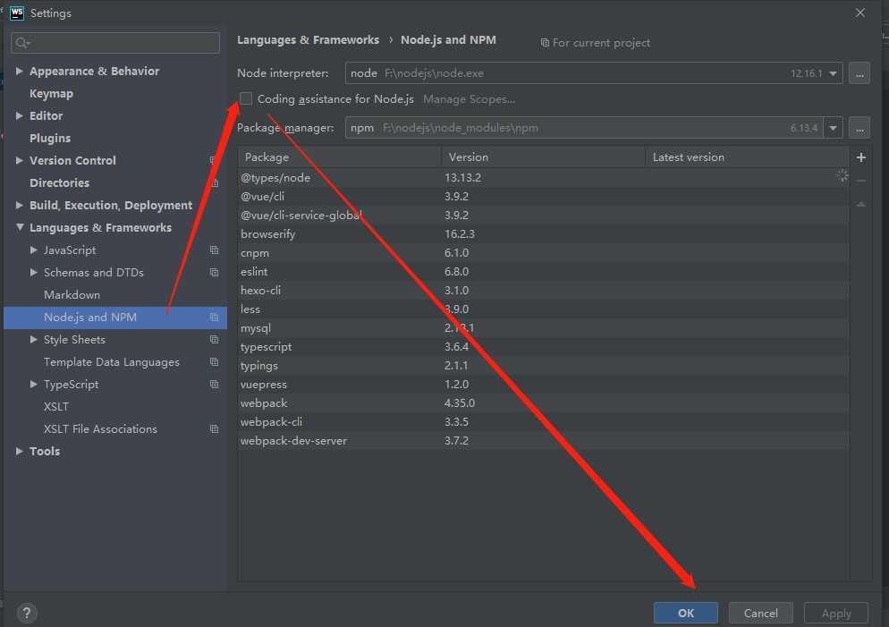Screen dimensions: 889x627
Task: Click the Latest version column header
Action: click(747, 157)
